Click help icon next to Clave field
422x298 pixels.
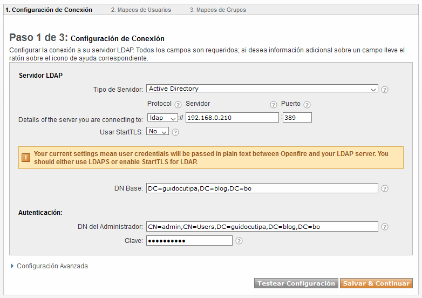(x=239, y=241)
